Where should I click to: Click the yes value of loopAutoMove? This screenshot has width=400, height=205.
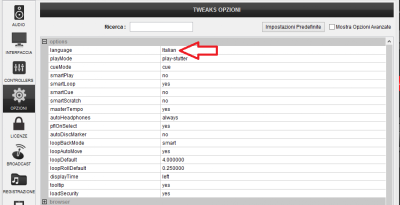[x=166, y=151]
